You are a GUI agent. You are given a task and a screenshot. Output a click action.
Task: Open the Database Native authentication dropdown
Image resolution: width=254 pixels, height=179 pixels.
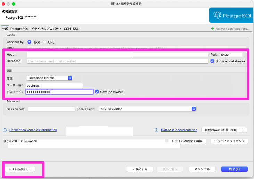(x=49, y=78)
